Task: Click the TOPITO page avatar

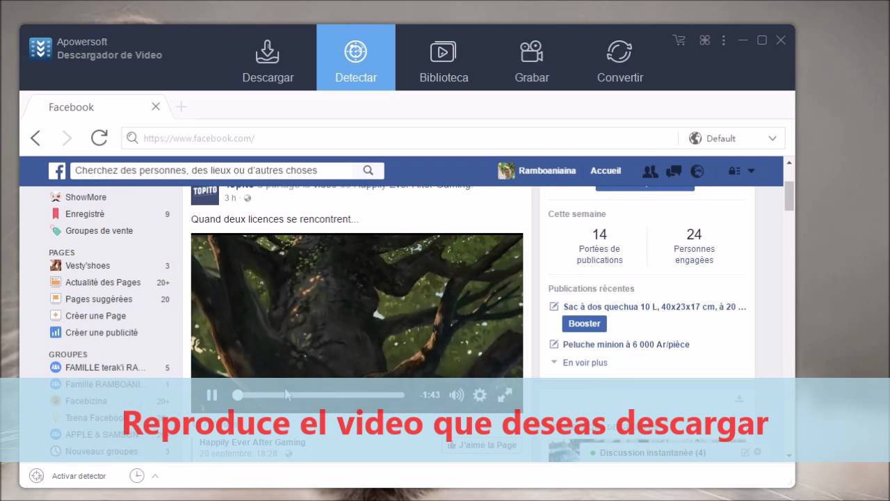Action: tap(205, 194)
